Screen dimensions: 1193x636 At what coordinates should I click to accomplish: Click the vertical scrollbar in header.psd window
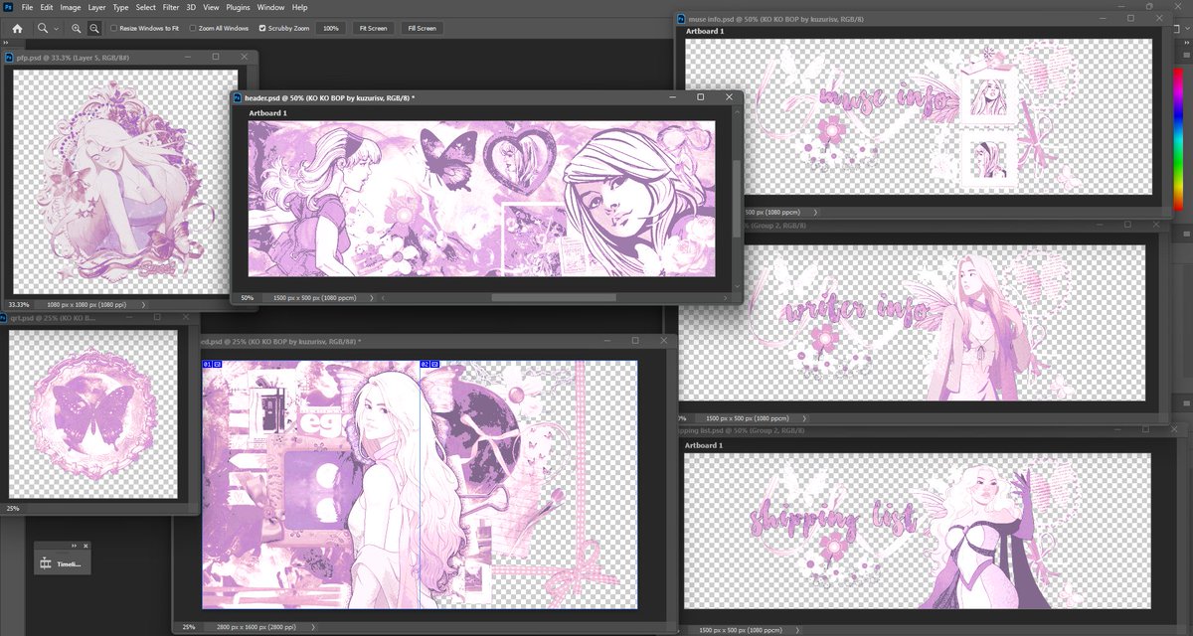pyautogui.click(x=737, y=199)
